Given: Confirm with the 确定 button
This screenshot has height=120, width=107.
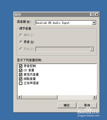Looking at the screenshot, I should pyautogui.click(x=67, y=105).
